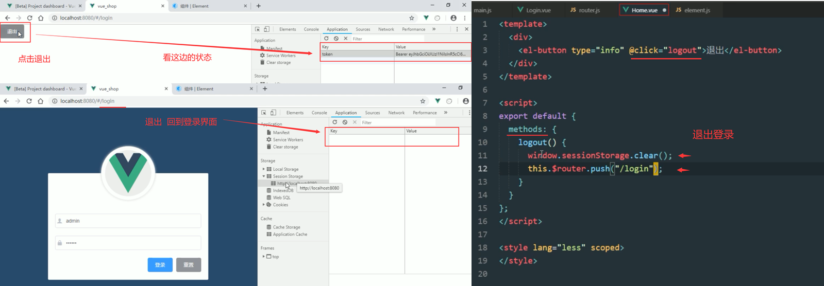Screen dimensions: 824x286
Task: Open Console tab in login-page browser devtools
Action: pos(319,113)
